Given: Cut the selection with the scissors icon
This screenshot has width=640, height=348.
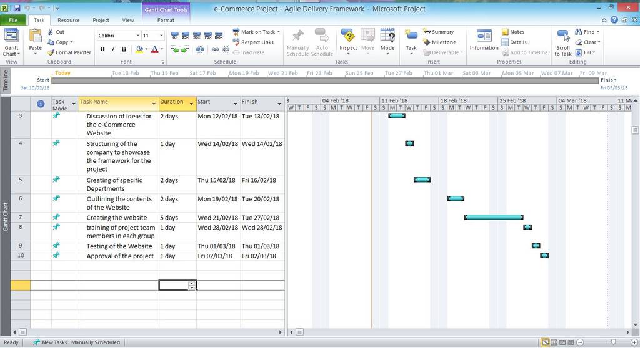Looking at the screenshot, I should [51, 32].
